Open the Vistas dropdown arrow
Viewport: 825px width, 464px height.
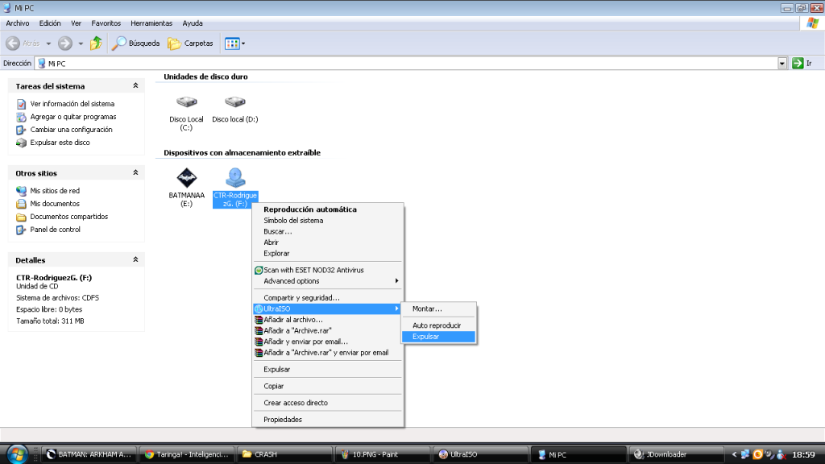pyautogui.click(x=243, y=43)
